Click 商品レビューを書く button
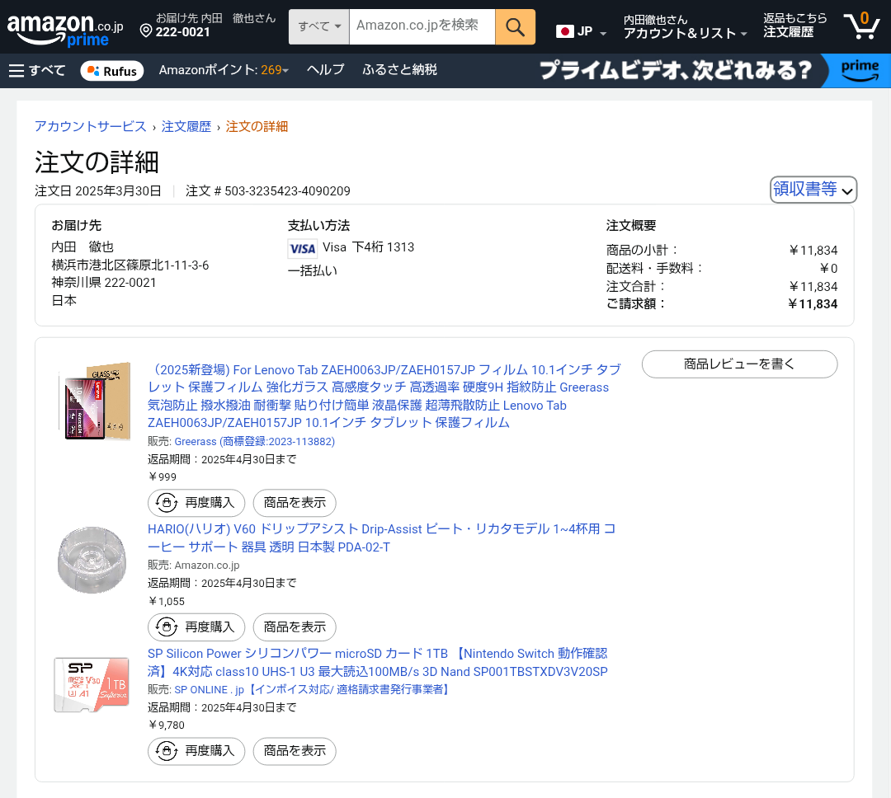The width and height of the screenshot is (891, 798). [739, 364]
